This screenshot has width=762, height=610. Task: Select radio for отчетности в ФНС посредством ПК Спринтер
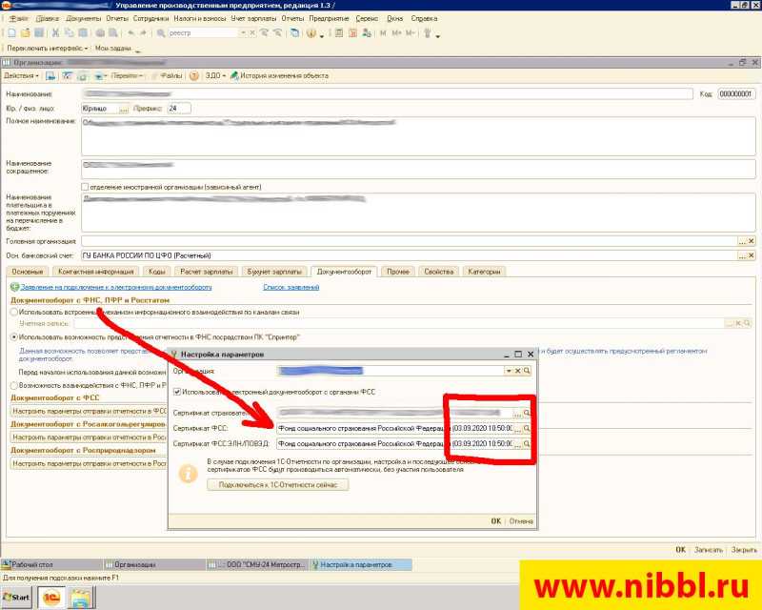coord(14,336)
